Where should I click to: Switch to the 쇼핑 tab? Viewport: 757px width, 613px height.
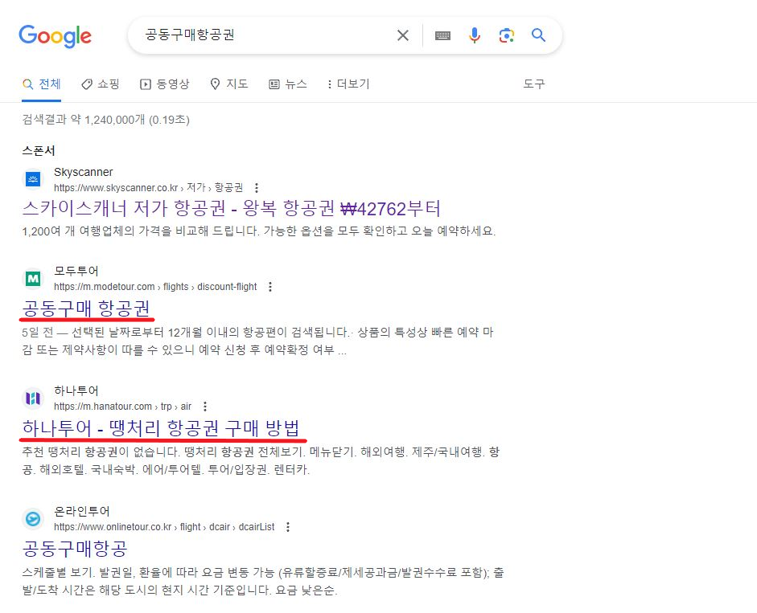click(101, 84)
